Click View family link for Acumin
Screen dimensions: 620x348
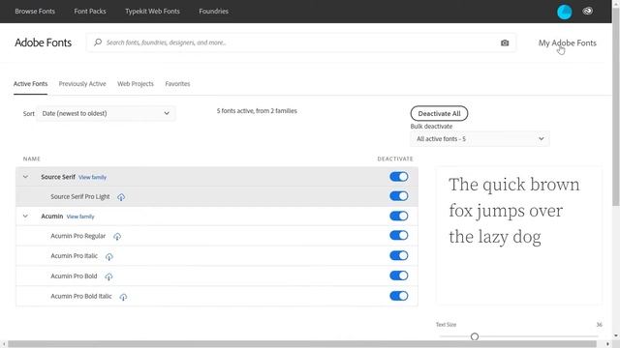tap(80, 217)
